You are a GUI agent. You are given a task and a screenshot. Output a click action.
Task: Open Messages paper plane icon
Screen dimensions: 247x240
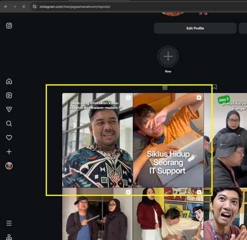[x=9, y=109]
